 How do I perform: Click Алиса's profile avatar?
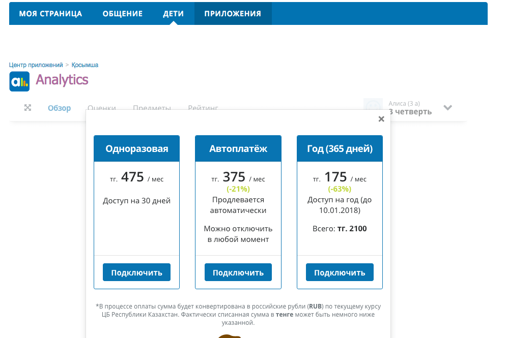[x=373, y=105]
